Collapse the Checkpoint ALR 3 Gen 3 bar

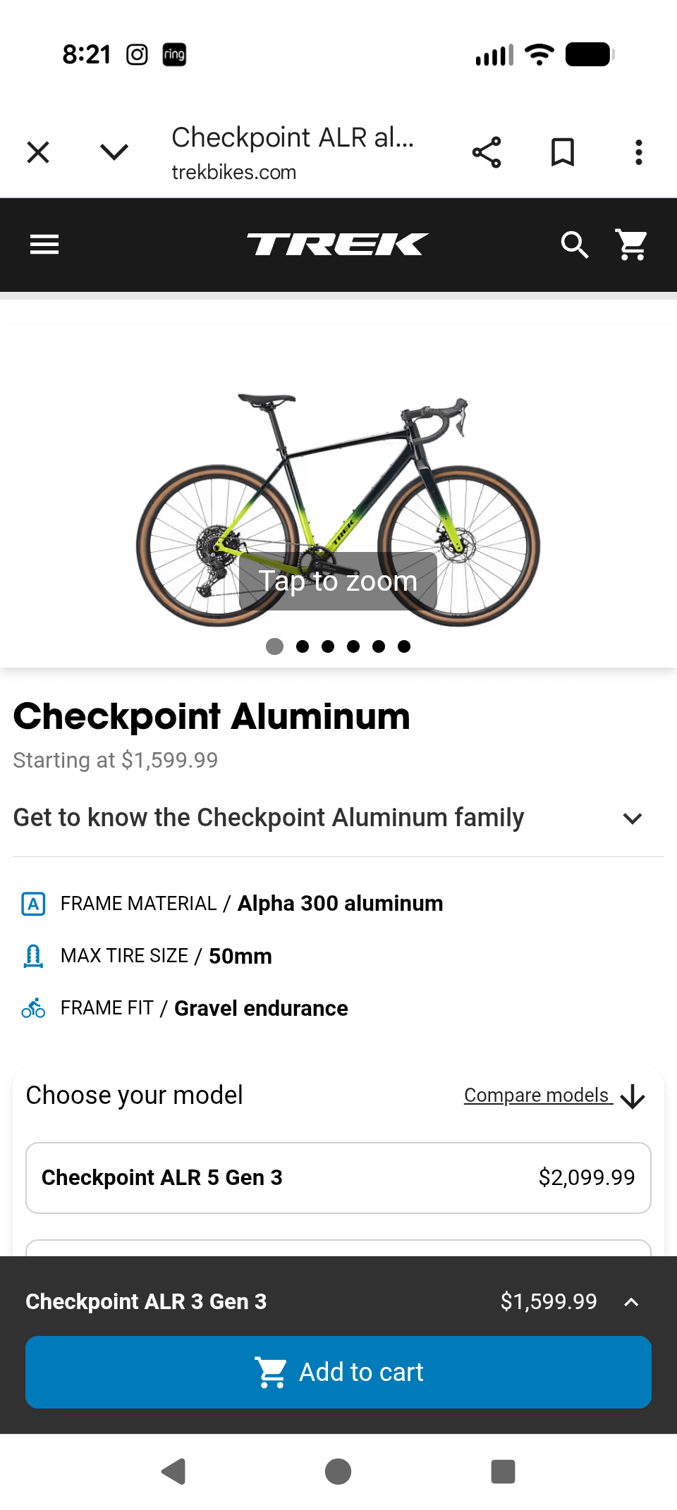coord(631,1302)
